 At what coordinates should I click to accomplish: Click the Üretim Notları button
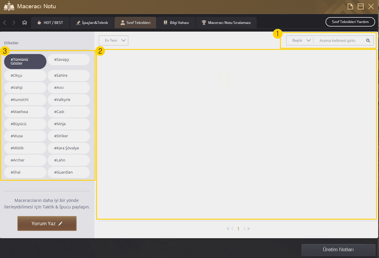338,250
